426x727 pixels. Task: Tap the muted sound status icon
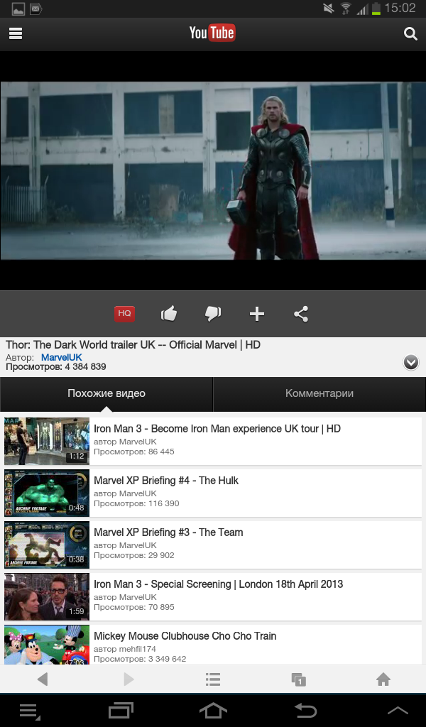coord(329,9)
